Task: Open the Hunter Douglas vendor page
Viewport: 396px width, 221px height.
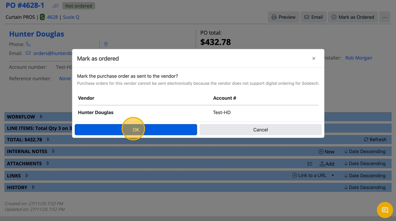Action: tap(37, 34)
